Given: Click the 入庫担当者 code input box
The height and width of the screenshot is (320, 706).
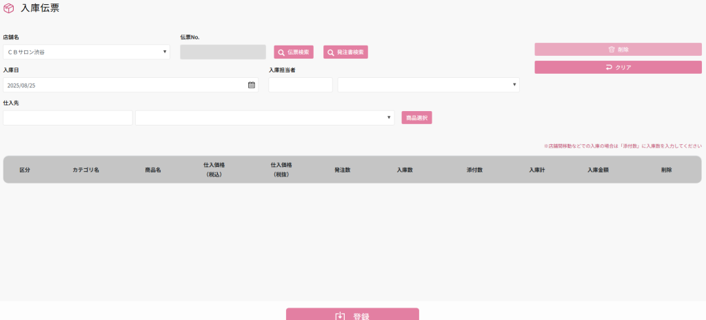Looking at the screenshot, I should [x=301, y=85].
